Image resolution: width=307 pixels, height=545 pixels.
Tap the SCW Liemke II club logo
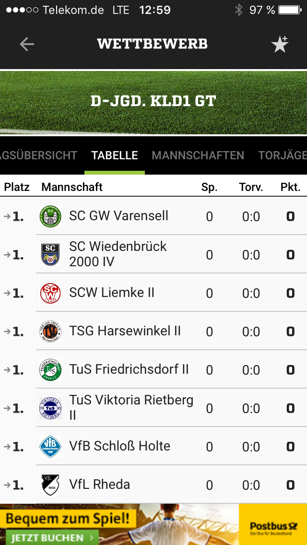50,293
